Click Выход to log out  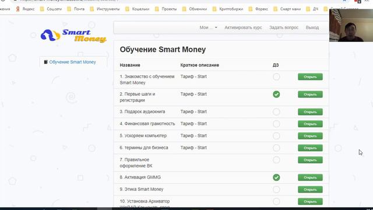[312, 27]
